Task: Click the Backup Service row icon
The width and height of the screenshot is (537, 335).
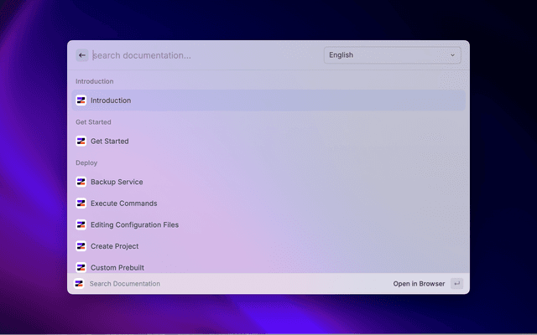Action: [x=81, y=182]
